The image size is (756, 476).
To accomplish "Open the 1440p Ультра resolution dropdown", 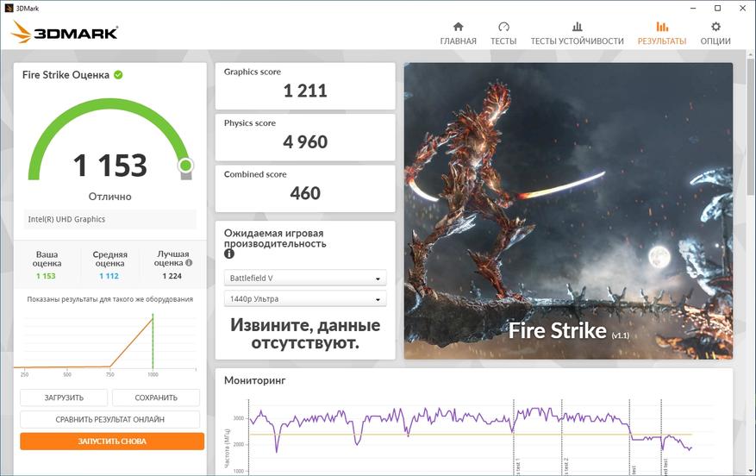I will tap(305, 299).
